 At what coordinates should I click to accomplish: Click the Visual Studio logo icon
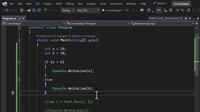(x=5, y=4)
